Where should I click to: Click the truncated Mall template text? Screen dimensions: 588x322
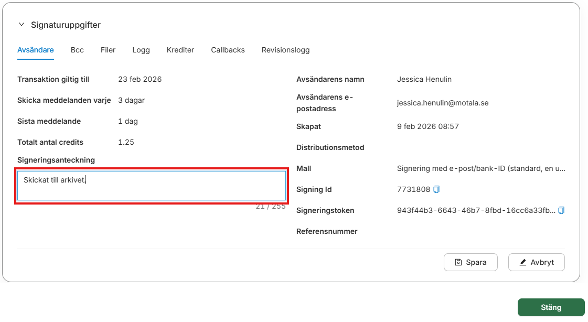tap(481, 168)
